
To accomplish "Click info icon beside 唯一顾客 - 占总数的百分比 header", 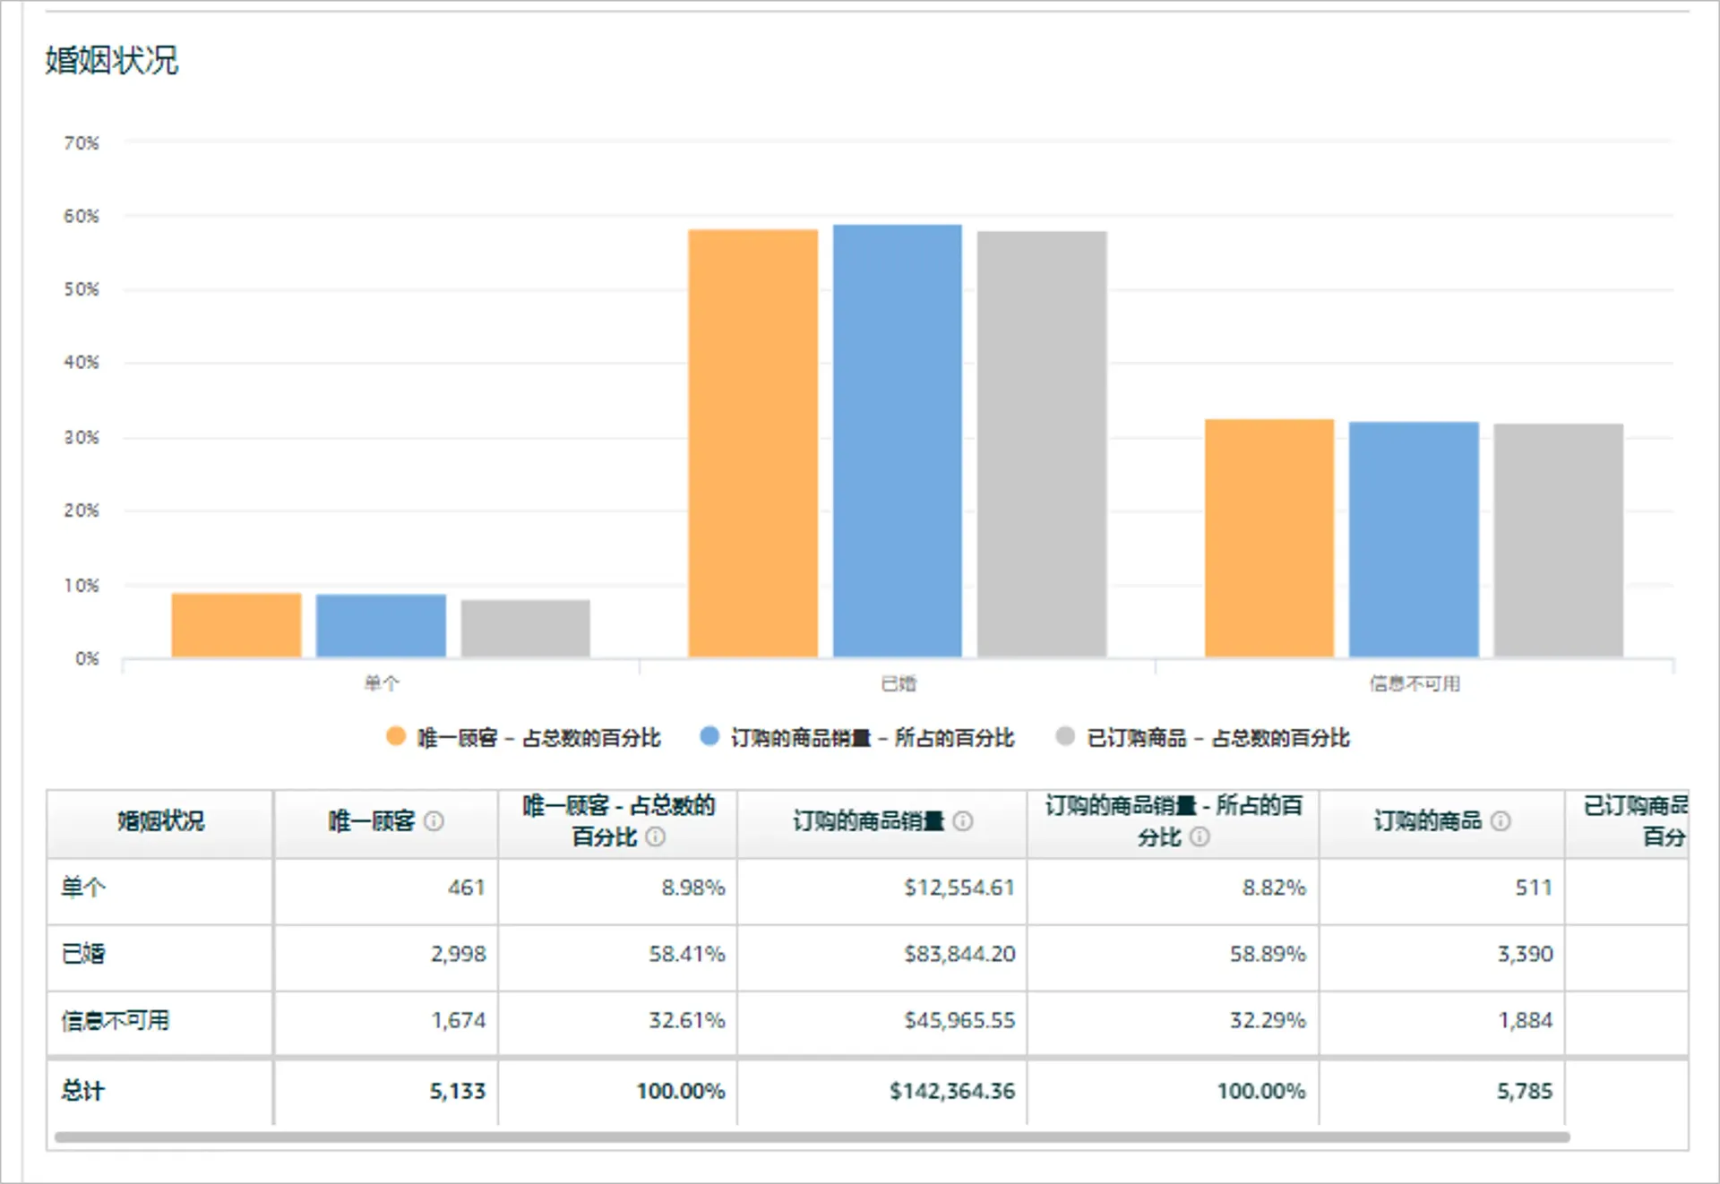I will coord(656,837).
